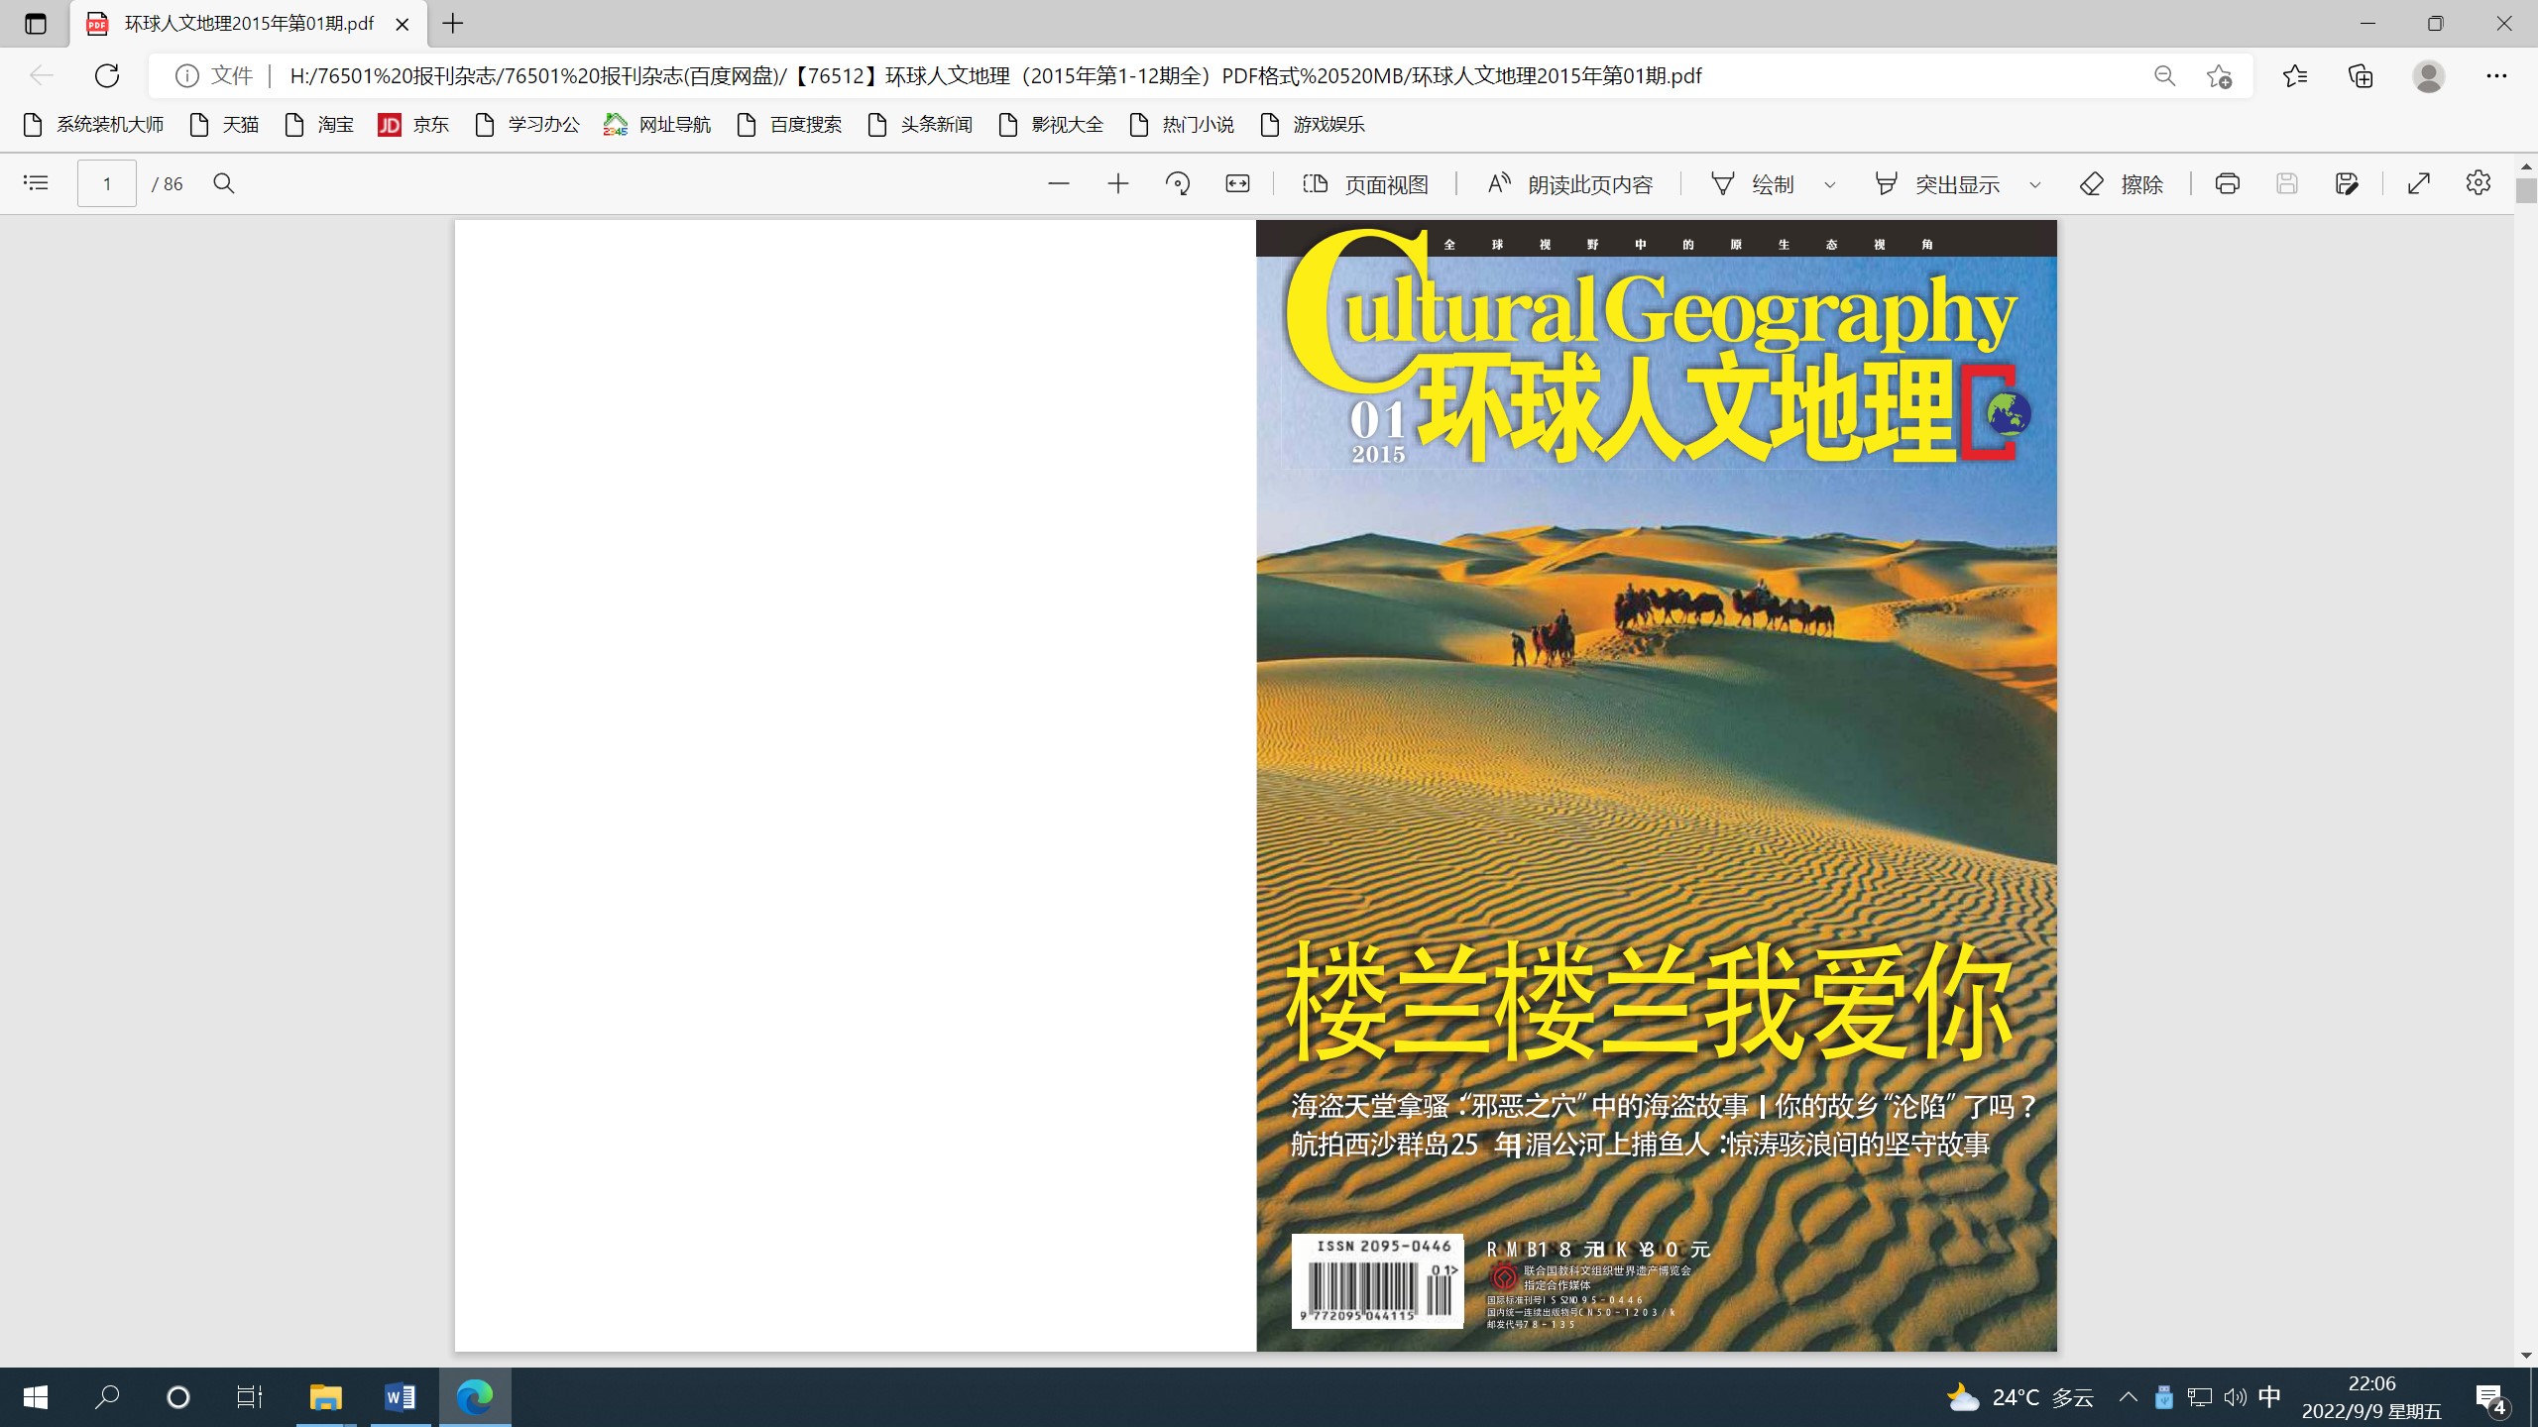This screenshot has width=2538, height=1427.
Task: Select the 绘制 draw tool
Action: tap(1753, 184)
